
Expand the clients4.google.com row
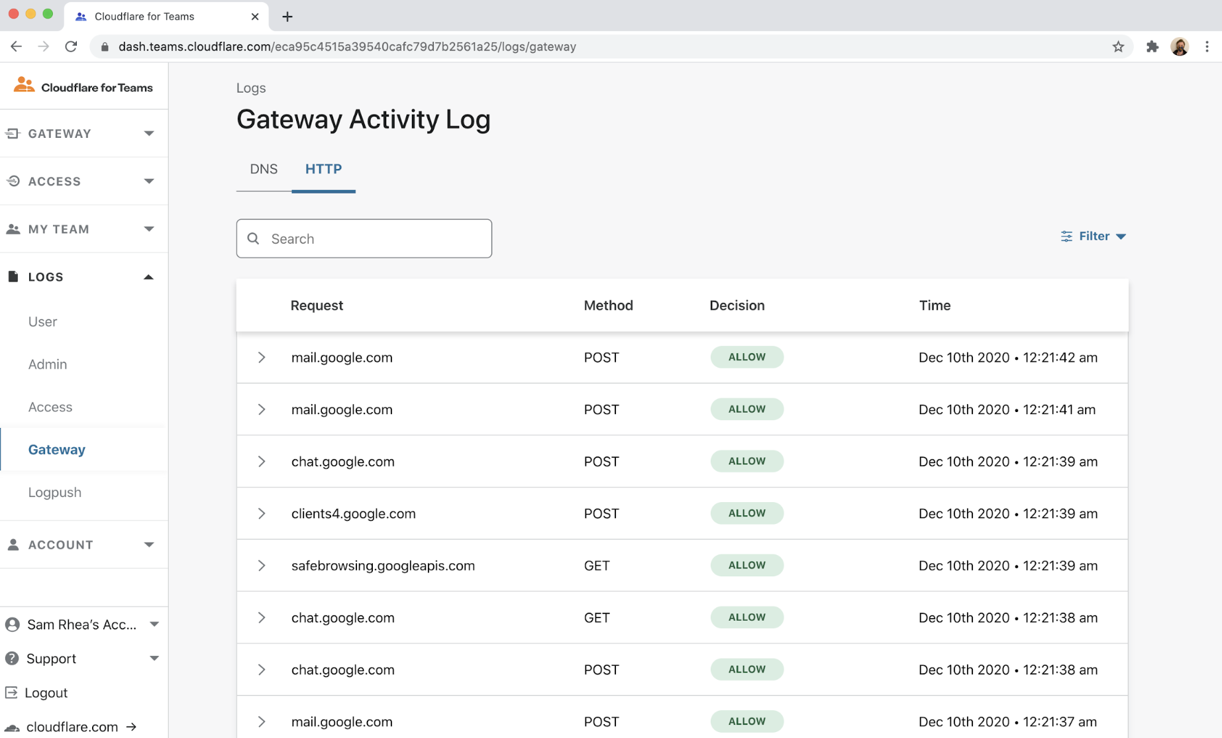pos(262,513)
